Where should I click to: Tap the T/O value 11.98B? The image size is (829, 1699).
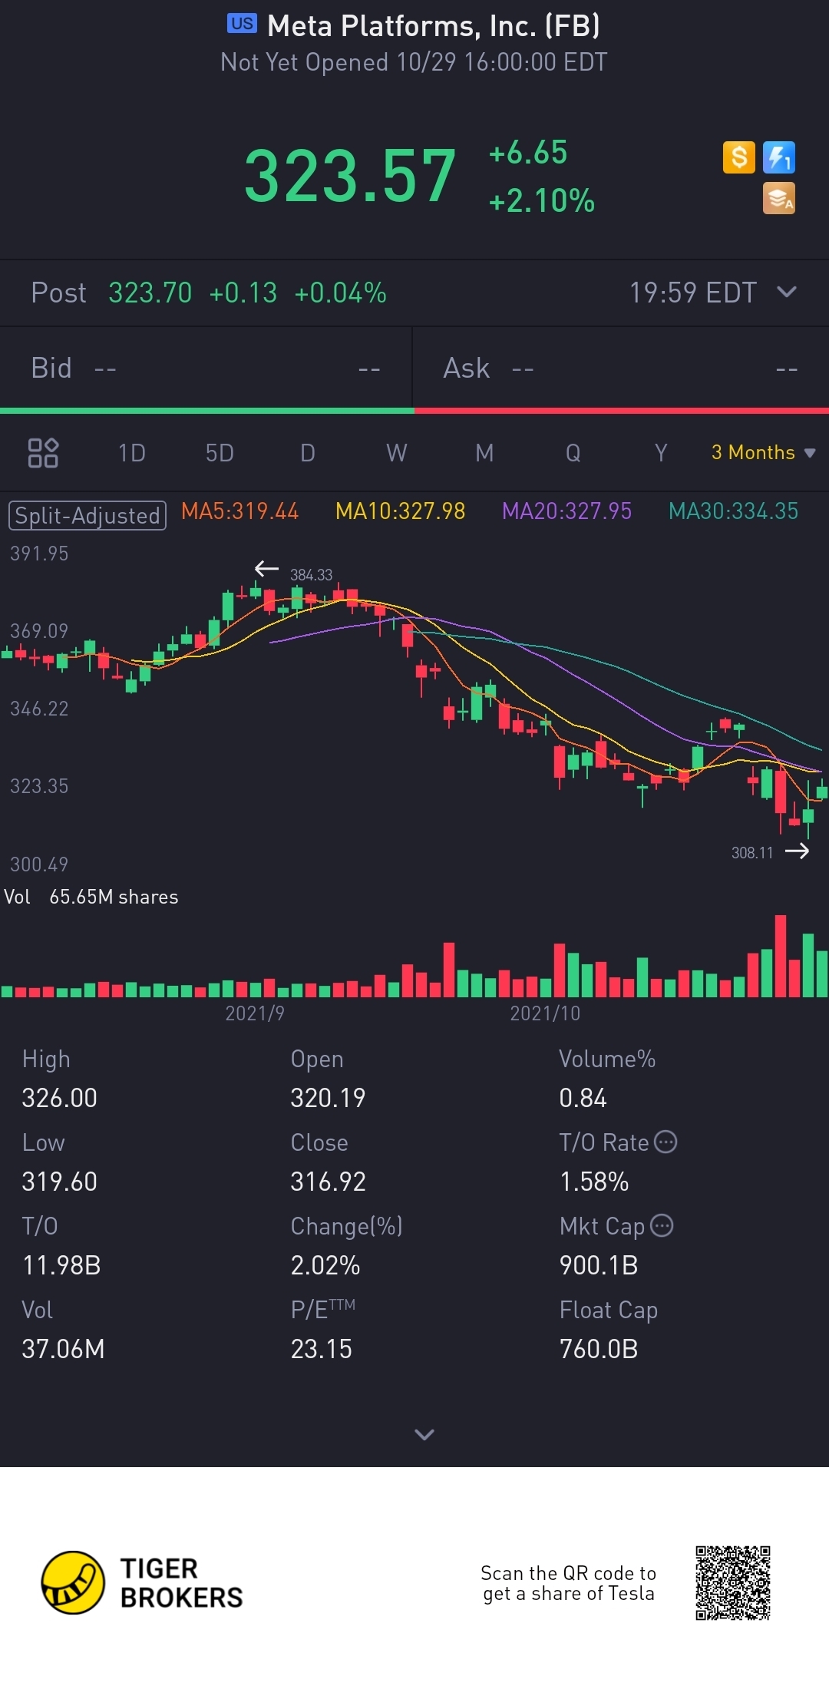pos(61,1265)
